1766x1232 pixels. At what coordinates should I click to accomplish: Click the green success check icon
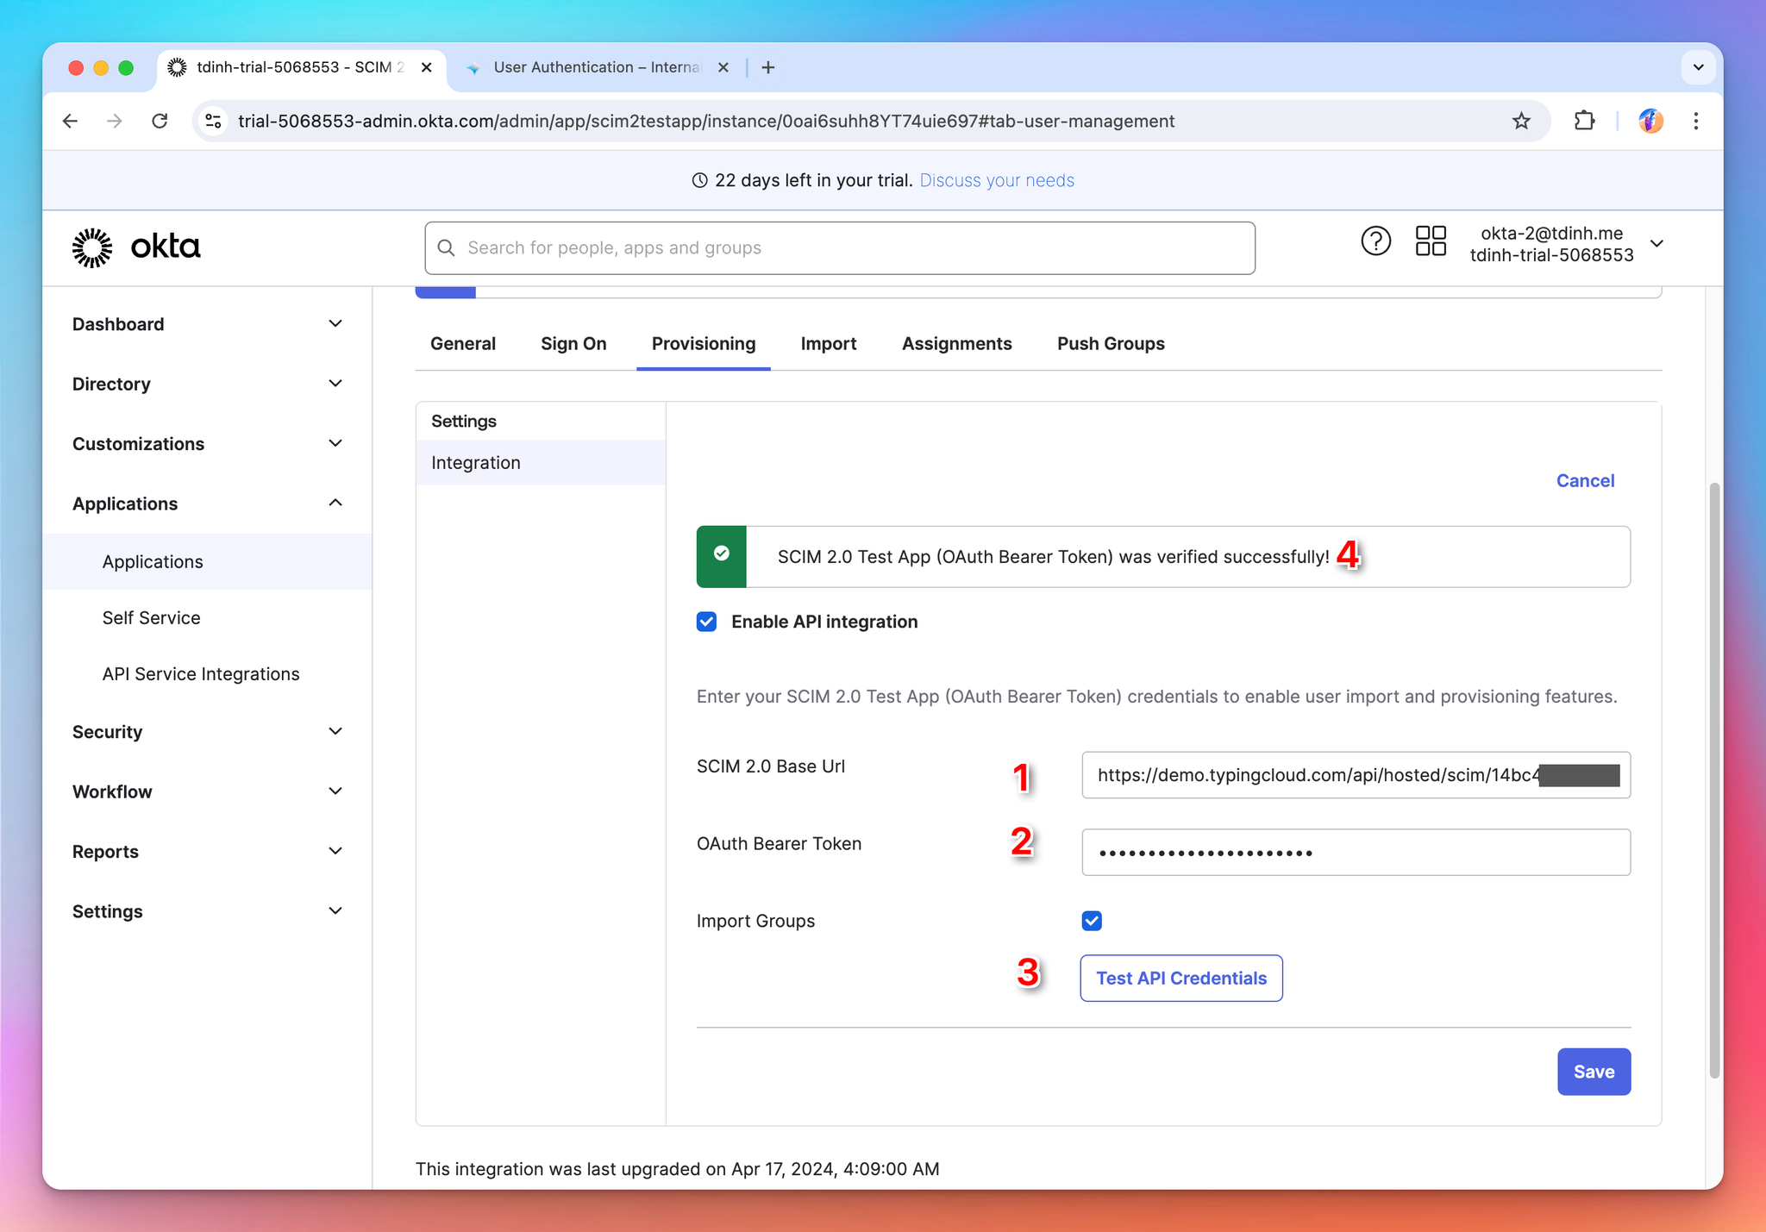[721, 554]
